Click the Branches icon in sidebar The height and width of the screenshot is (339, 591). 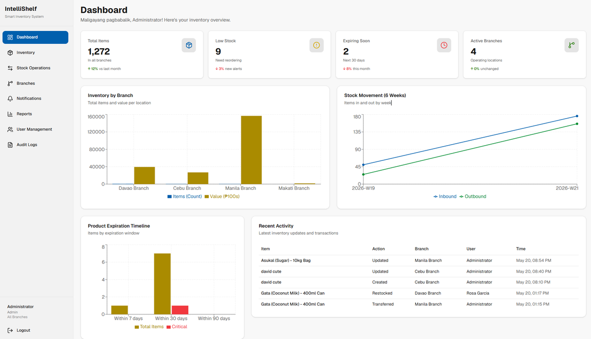coord(10,83)
